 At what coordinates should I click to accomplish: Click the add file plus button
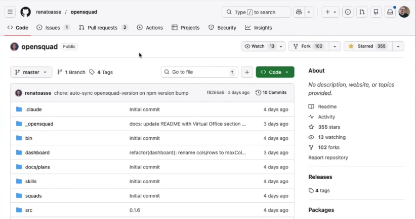click(247, 72)
